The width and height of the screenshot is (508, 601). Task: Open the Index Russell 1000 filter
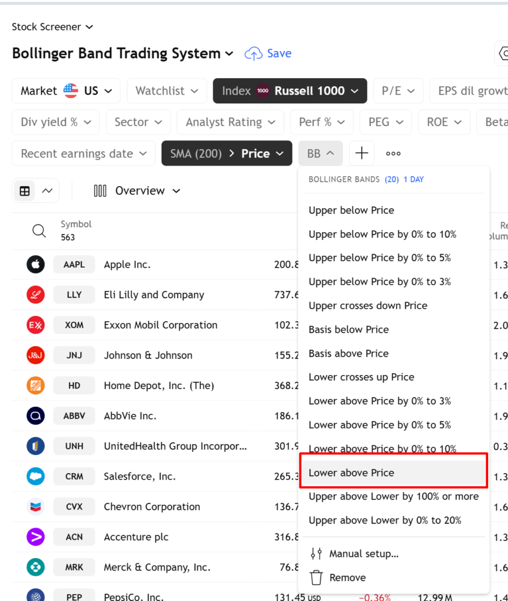pyautogui.click(x=290, y=91)
